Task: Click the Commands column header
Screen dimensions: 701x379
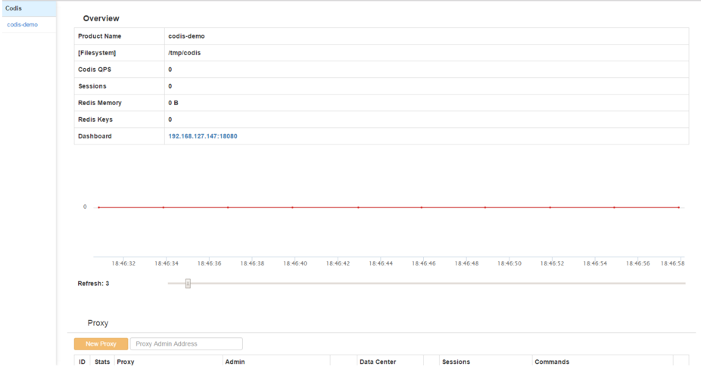Action: (x=552, y=362)
